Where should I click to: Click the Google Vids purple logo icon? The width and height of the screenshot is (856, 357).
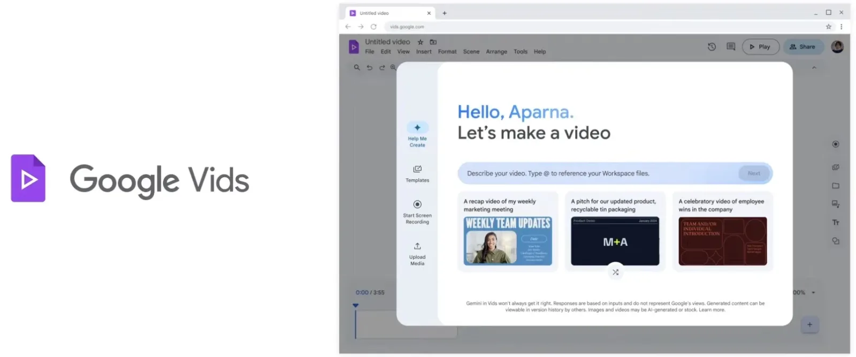pos(28,178)
